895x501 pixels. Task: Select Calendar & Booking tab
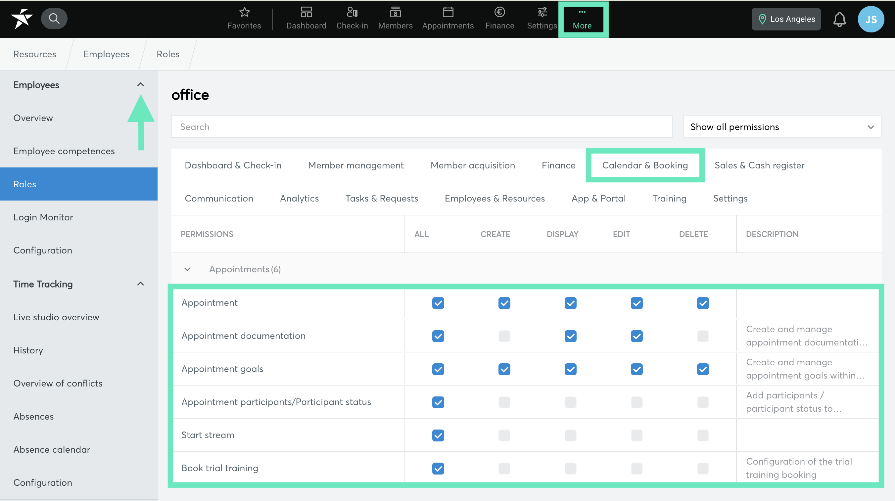[x=645, y=165]
